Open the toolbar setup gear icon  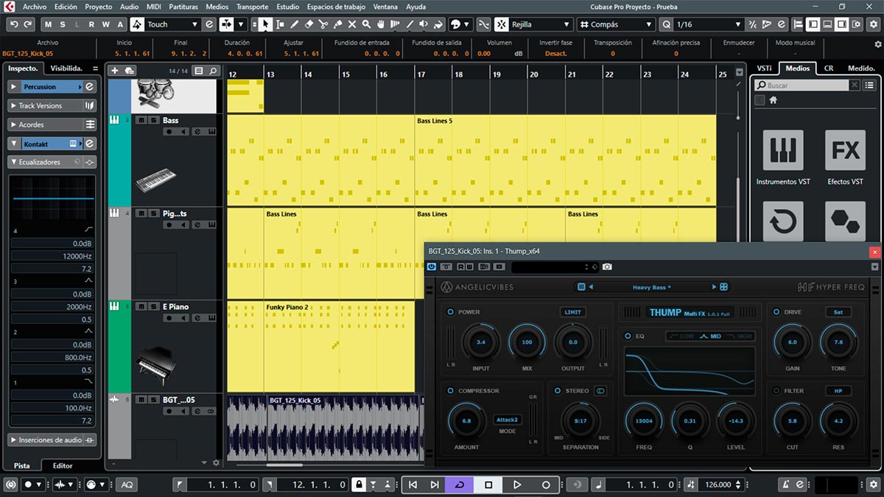tap(875, 24)
